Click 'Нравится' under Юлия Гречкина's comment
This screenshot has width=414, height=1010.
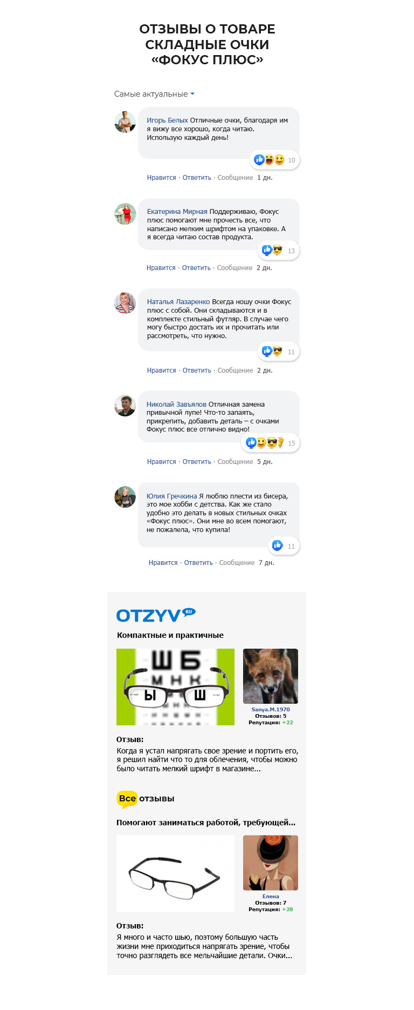(x=163, y=563)
